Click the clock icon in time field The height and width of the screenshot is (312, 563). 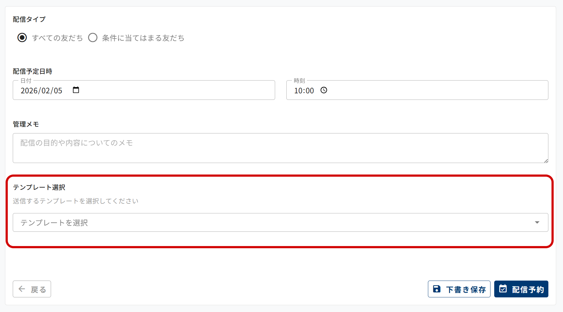point(324,90)
